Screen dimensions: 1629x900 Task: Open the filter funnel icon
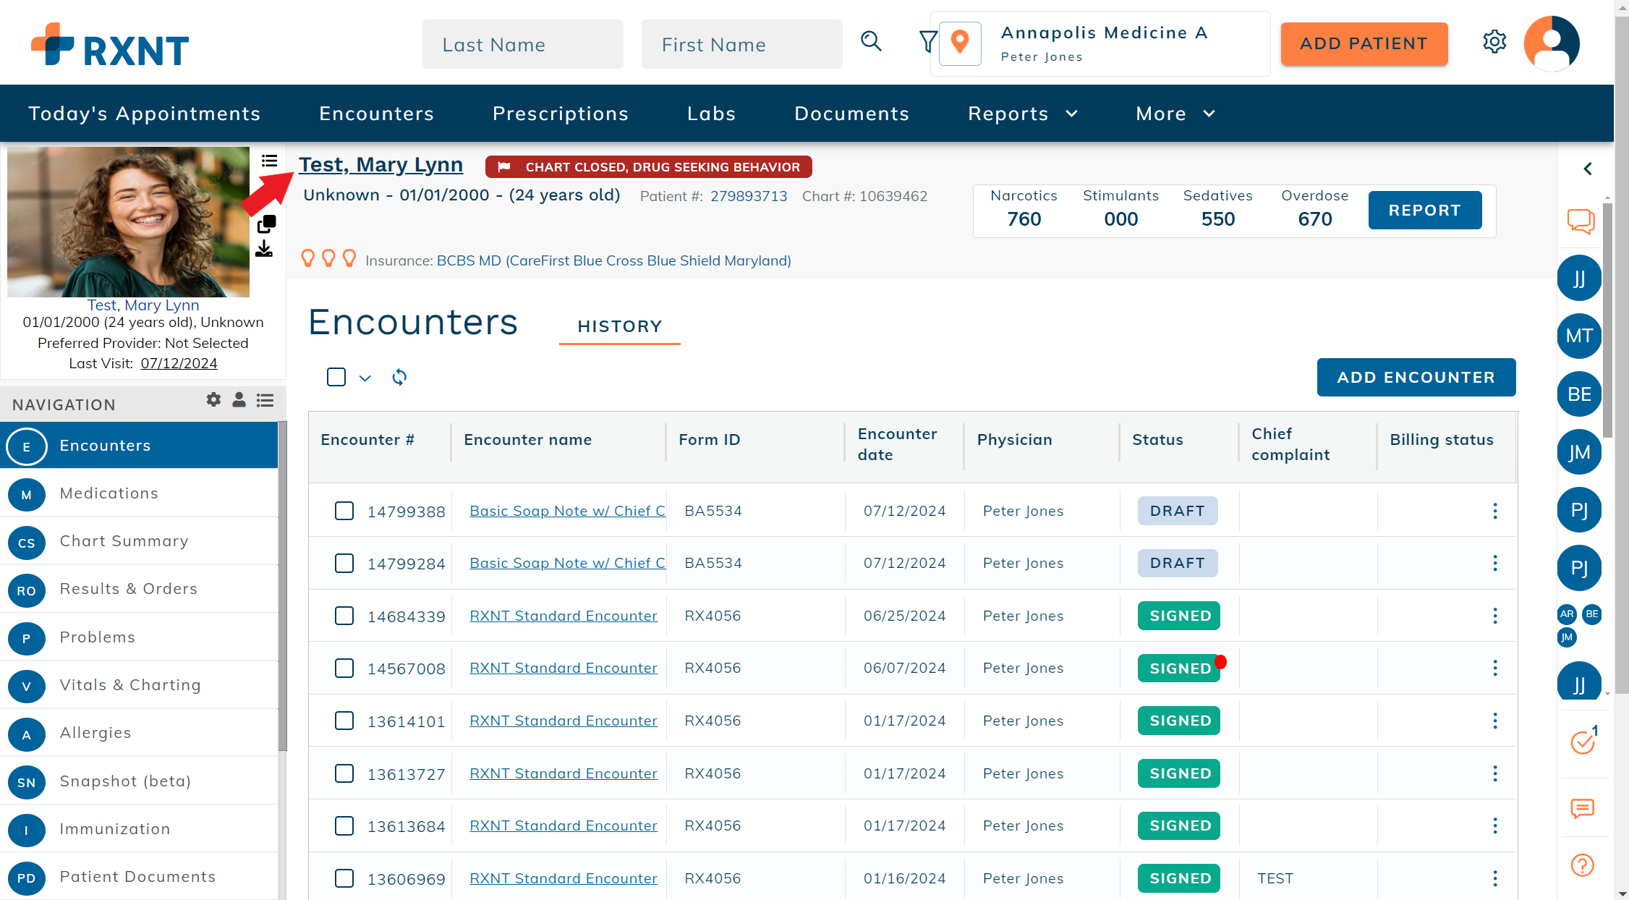coord(927,42)
